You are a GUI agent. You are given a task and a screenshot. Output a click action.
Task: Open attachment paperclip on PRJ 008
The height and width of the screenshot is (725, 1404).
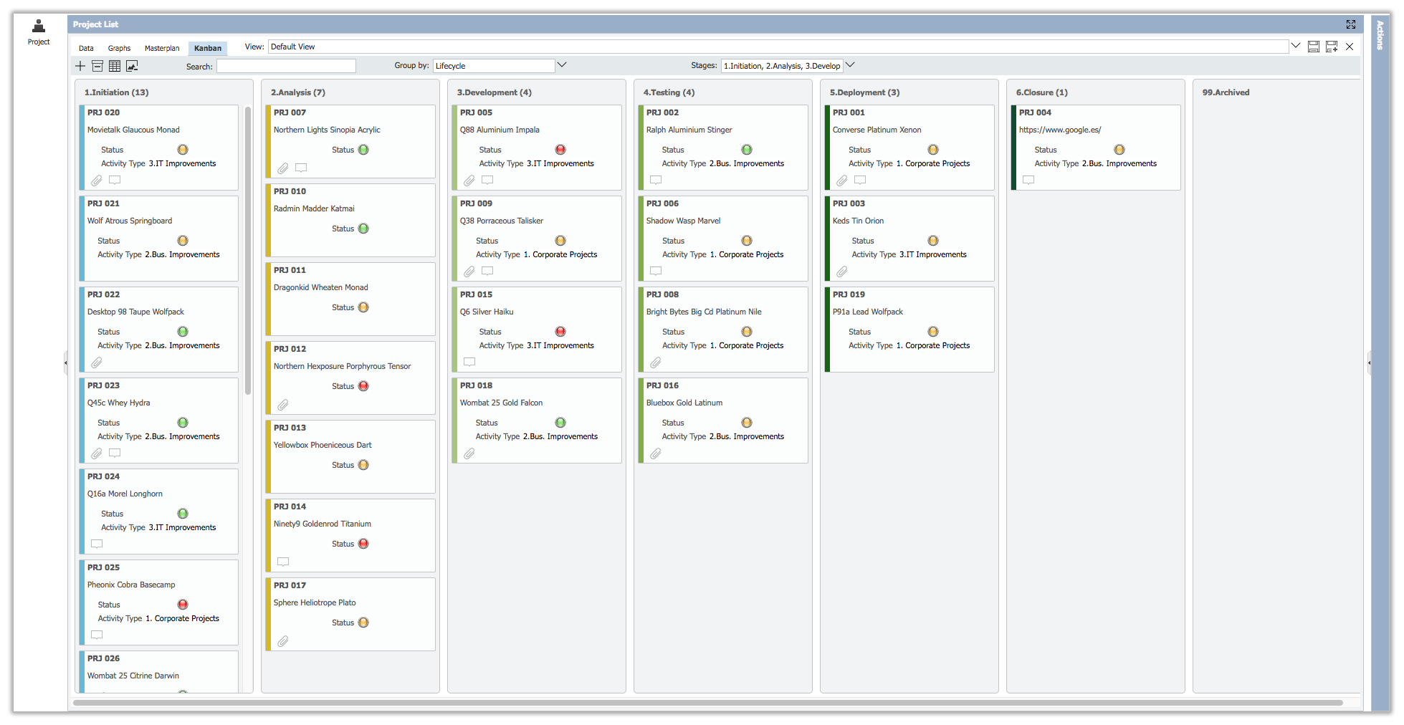tap(656, 362)
